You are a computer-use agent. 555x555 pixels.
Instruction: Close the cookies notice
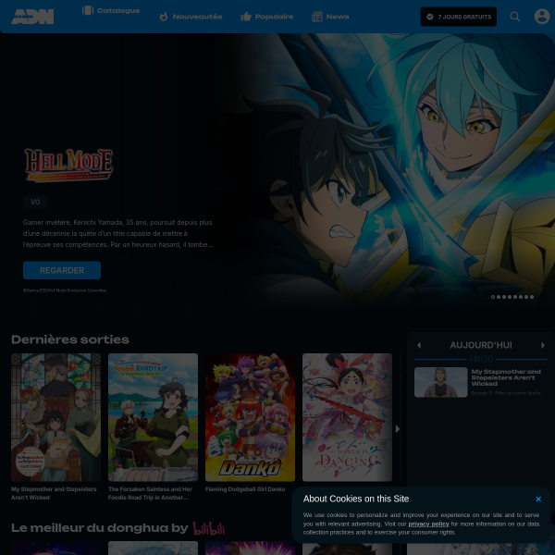(538, 499)
